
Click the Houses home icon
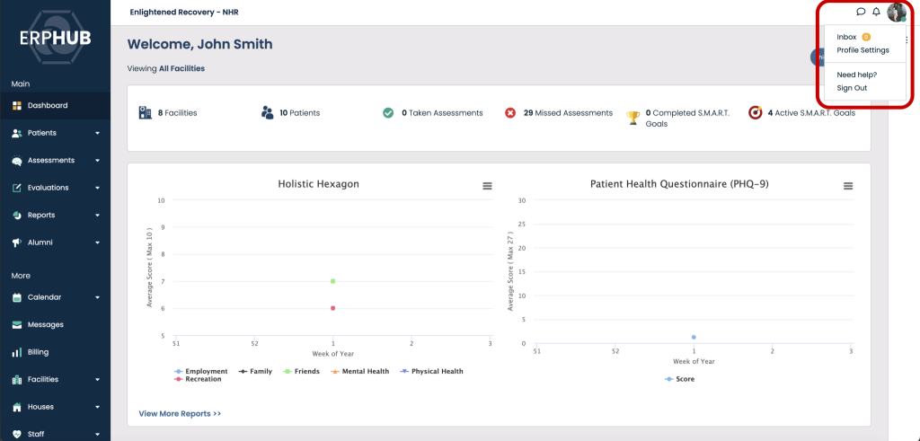point(17,407)
